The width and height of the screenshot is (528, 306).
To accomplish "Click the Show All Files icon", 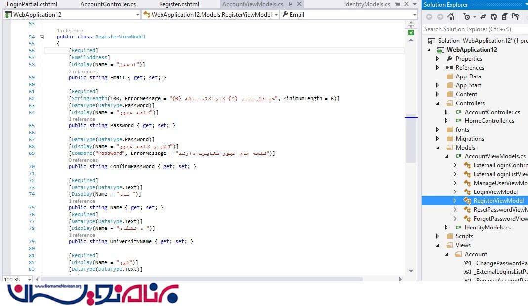I will click(x=516, y=17).
